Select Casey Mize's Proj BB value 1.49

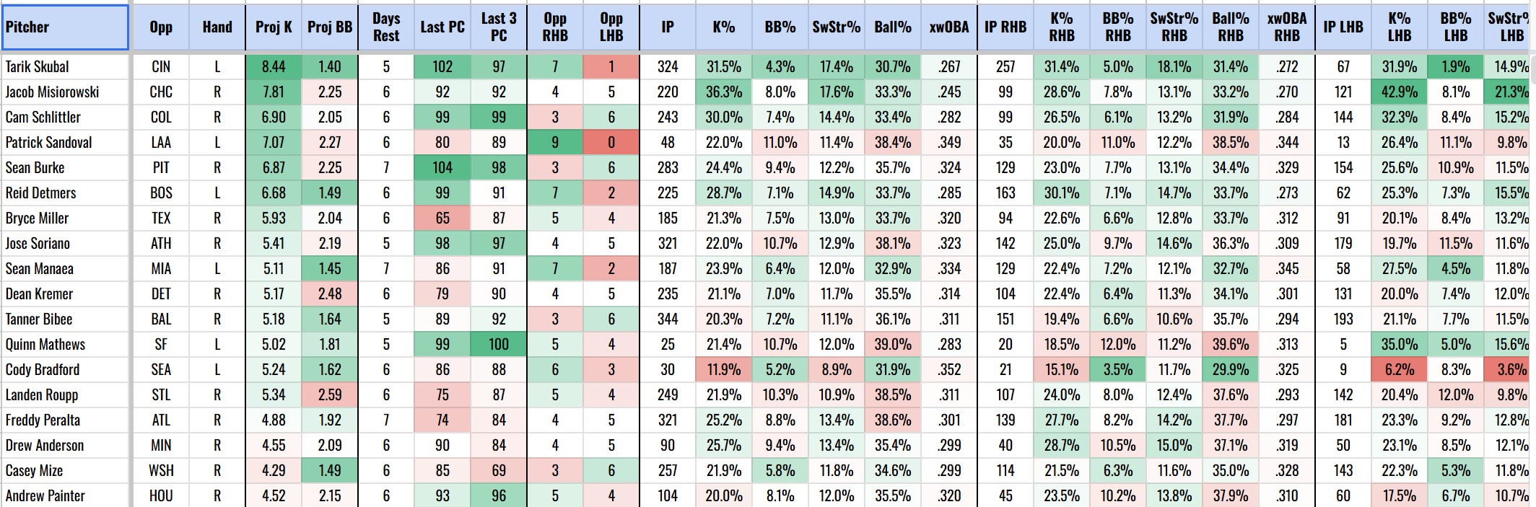point(330,470)
